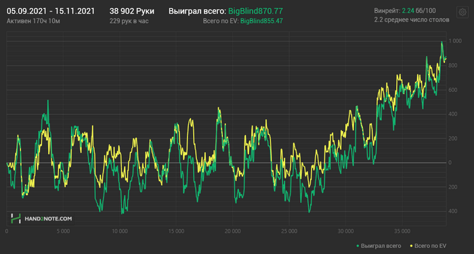
Task: Select the total won value BigBlind870.77
Action: pos(255,11)
